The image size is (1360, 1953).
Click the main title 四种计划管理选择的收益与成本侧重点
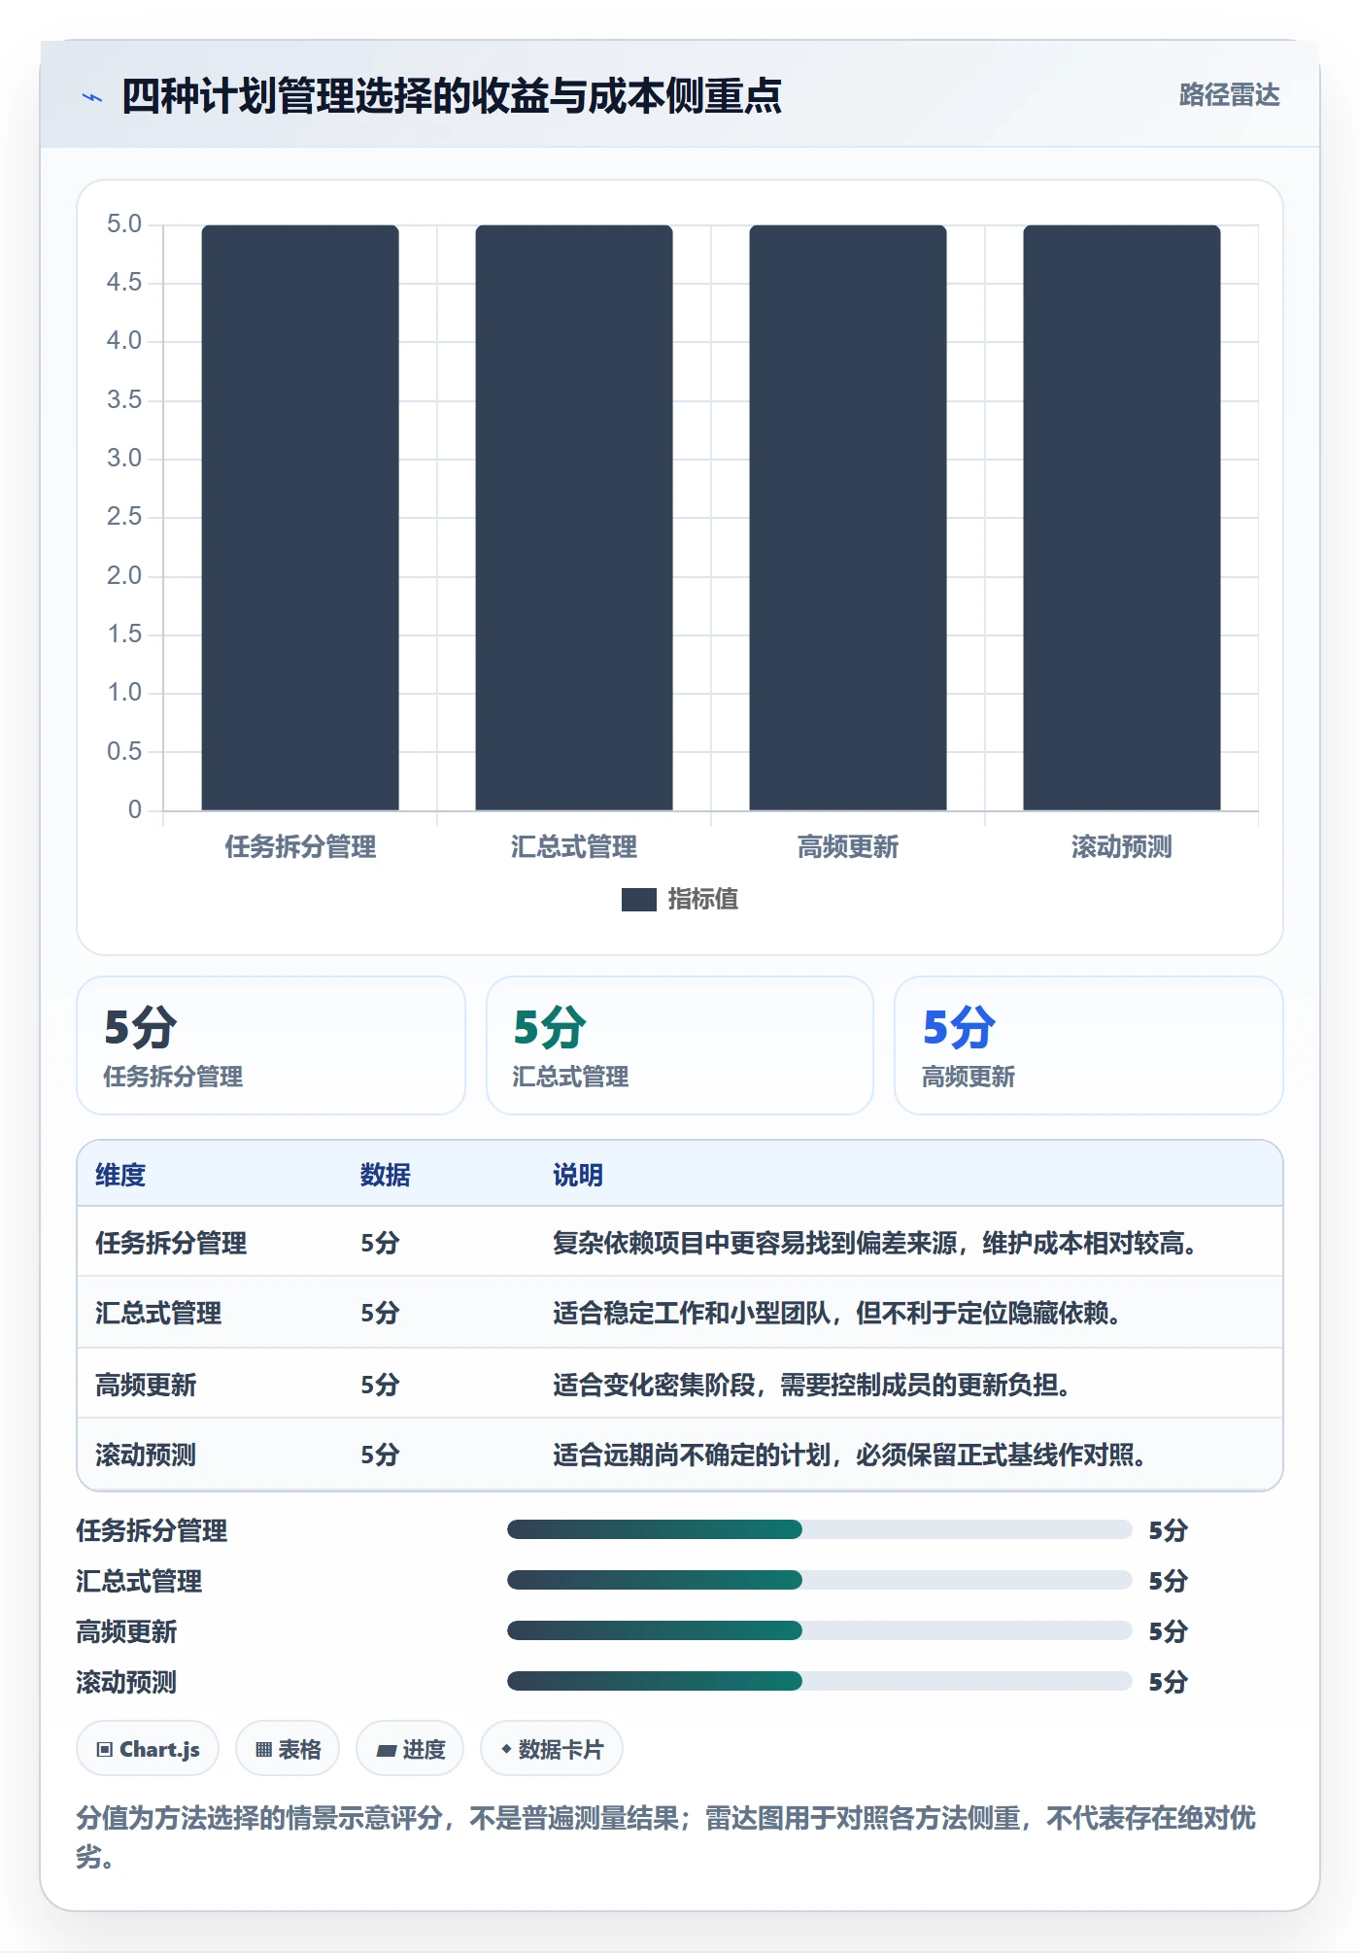(452, 96)
